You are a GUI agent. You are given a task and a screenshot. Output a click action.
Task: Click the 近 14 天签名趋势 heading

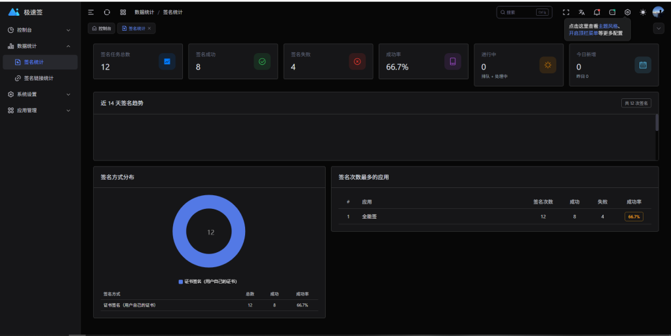coord(122,103)
